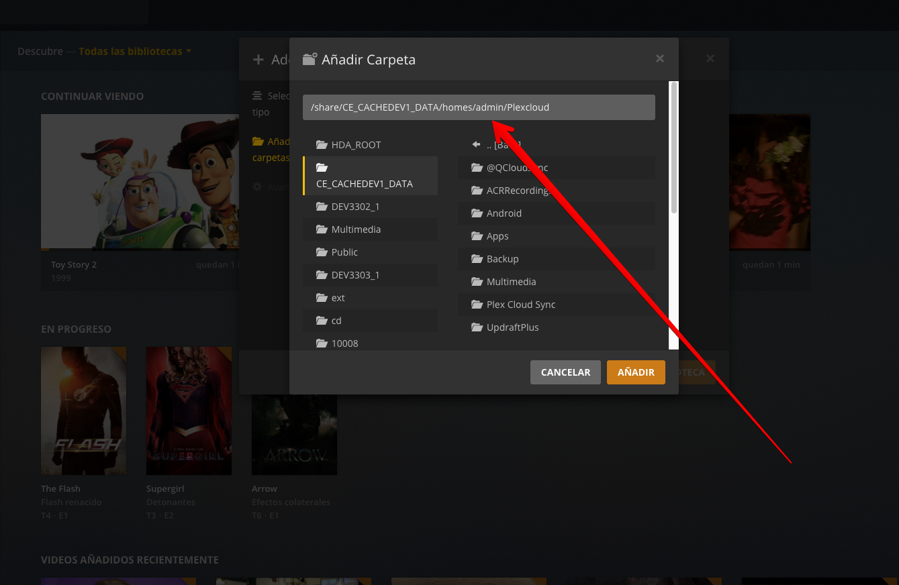The image size is (899, 585).
Task: Open the Backup folder
Action: (x=557, y=259)
